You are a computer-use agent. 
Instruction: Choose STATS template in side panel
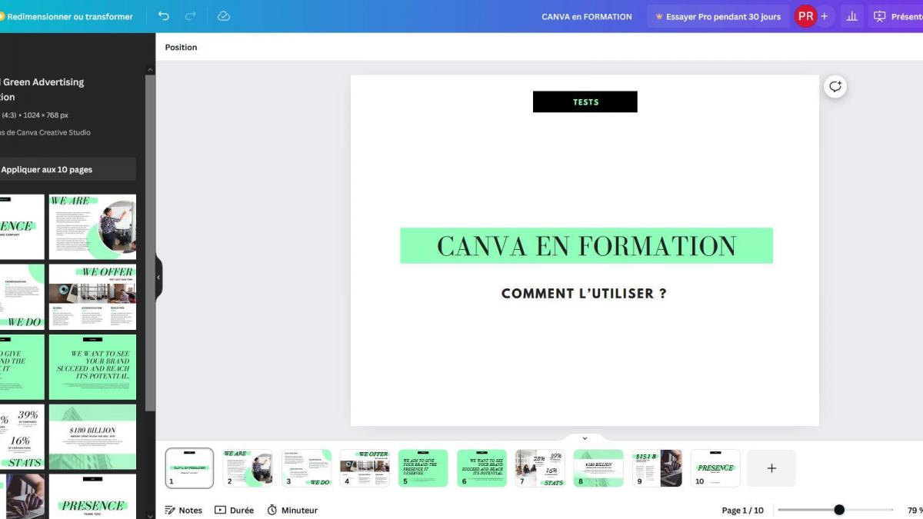click(22, 437)
